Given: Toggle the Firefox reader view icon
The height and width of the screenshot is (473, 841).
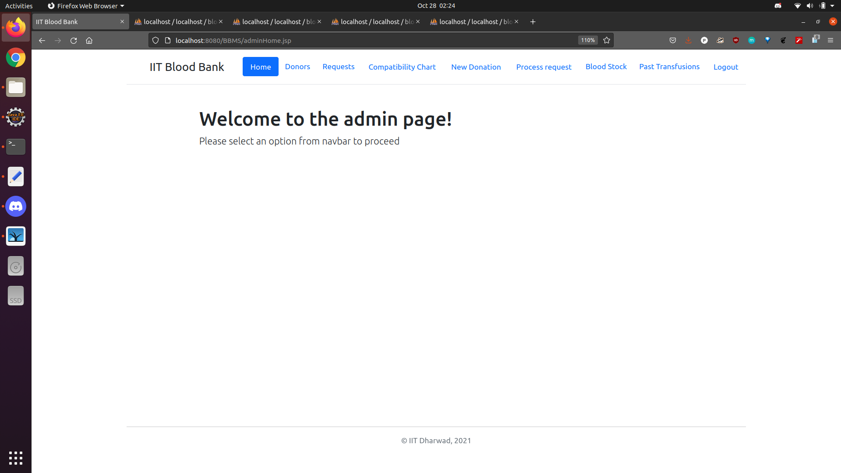Looking at the screenshot, I should pos(169,40).
